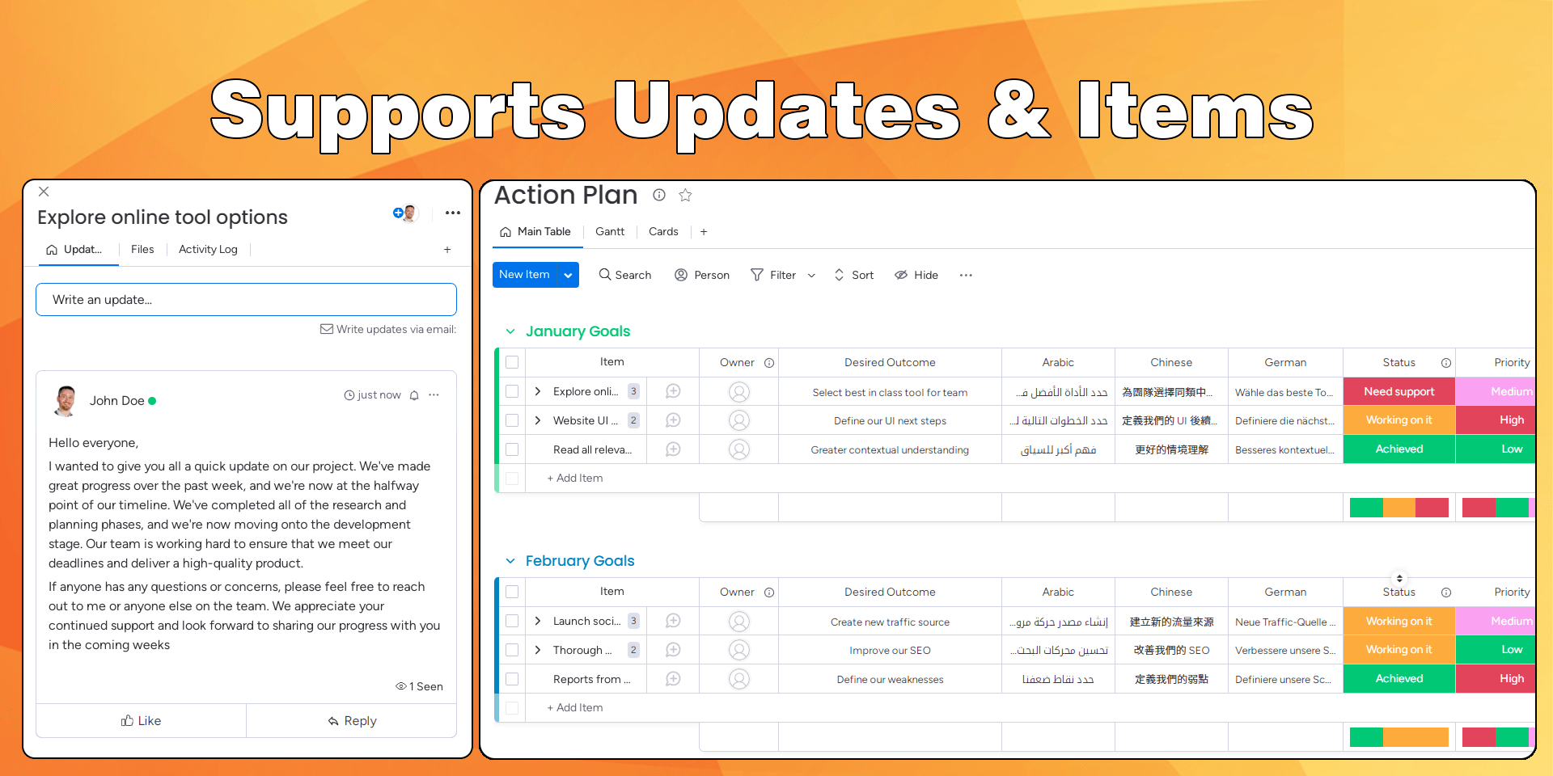Check the Website UI row checkbox

(x=512, y=420)
